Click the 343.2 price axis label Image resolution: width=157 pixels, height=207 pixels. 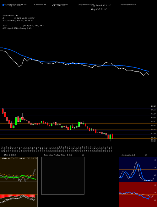pyautogui.click(x=153, y=122)
